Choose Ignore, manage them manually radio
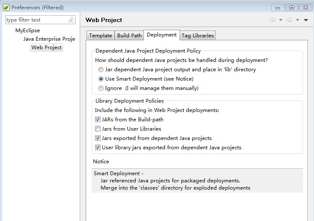 [x=101, y=88]
